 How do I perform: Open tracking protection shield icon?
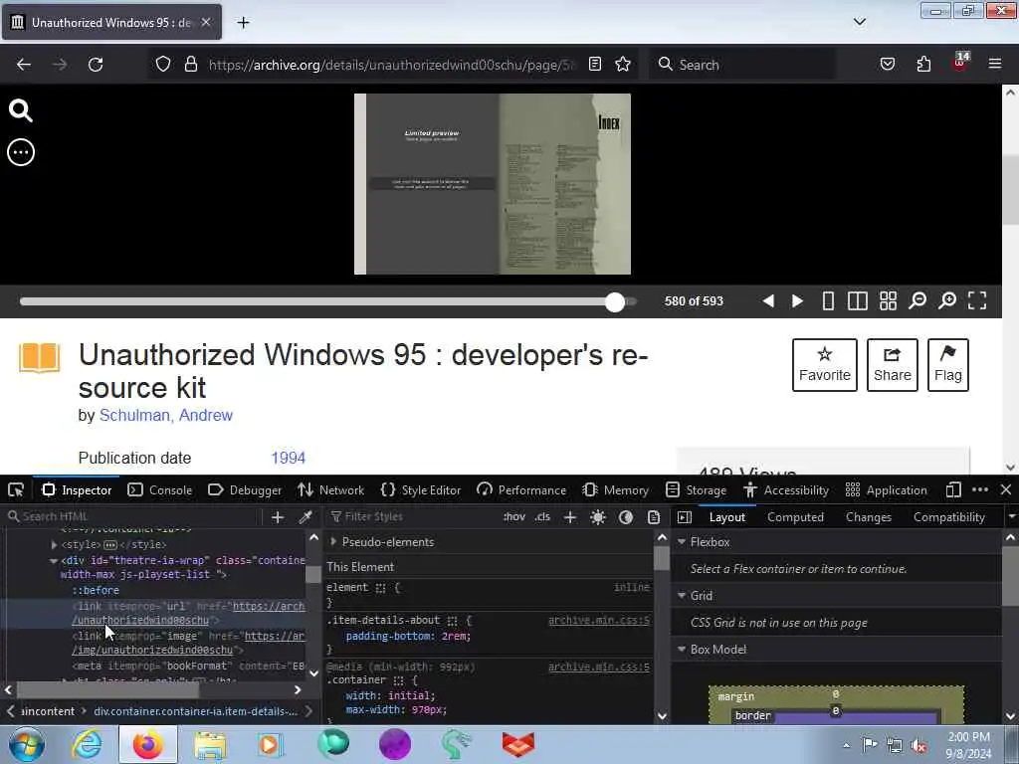pyautogui.click(x=163, y=65)
